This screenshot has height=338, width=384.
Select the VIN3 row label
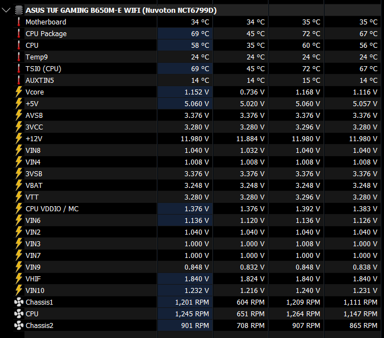click(x=33, y=243)
